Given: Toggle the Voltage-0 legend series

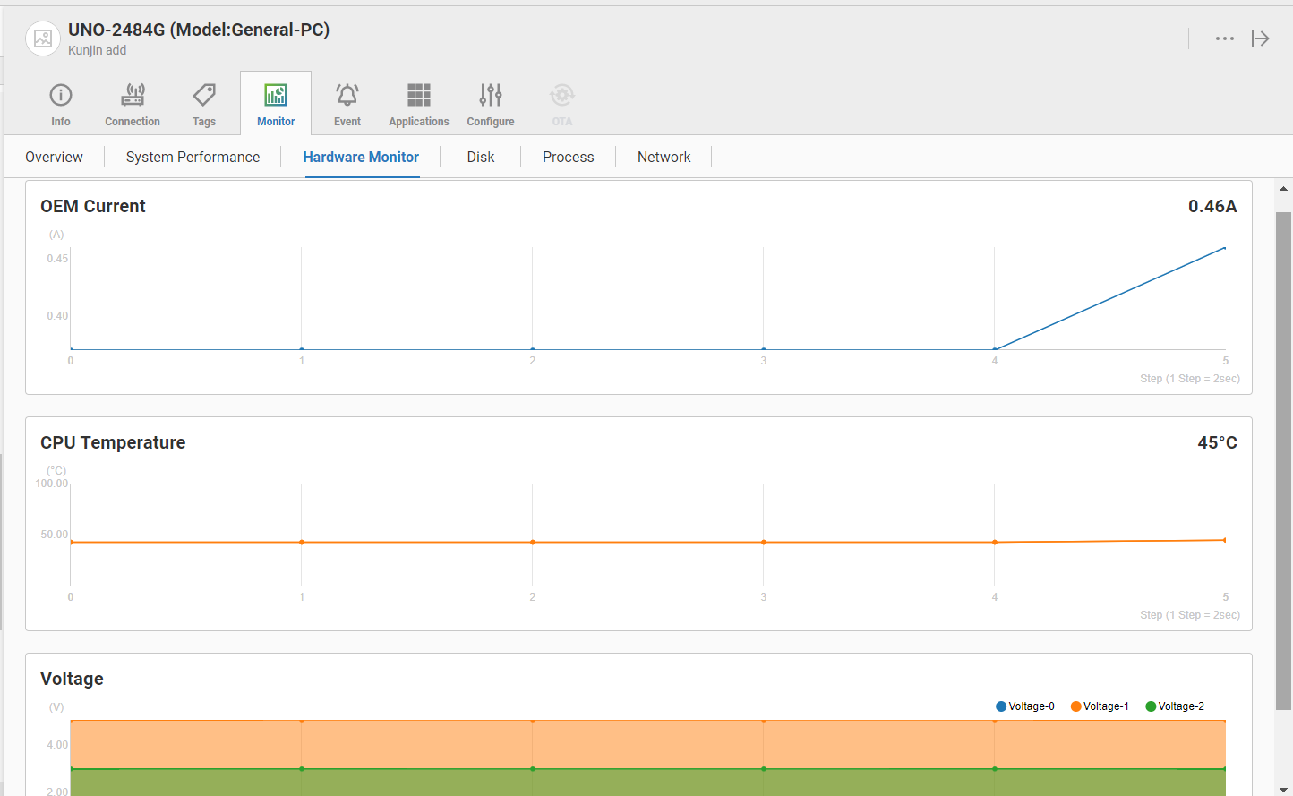Looking at the screenshot, I should coord(1025,706).
